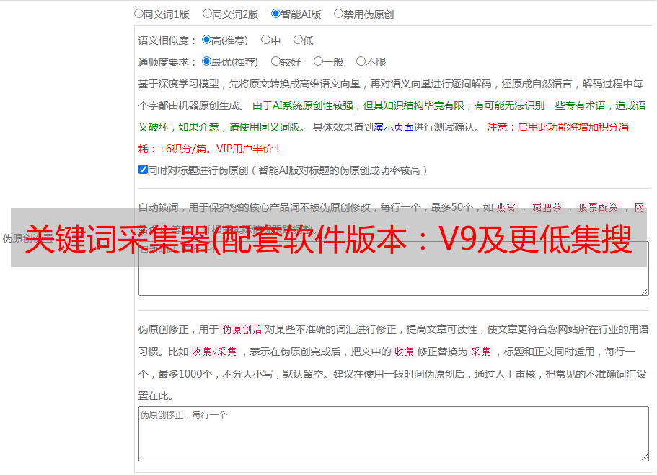The image size is (657, 475).
Task: Click the green AI系统原创性较强 notice text
Action: (392, 116)
